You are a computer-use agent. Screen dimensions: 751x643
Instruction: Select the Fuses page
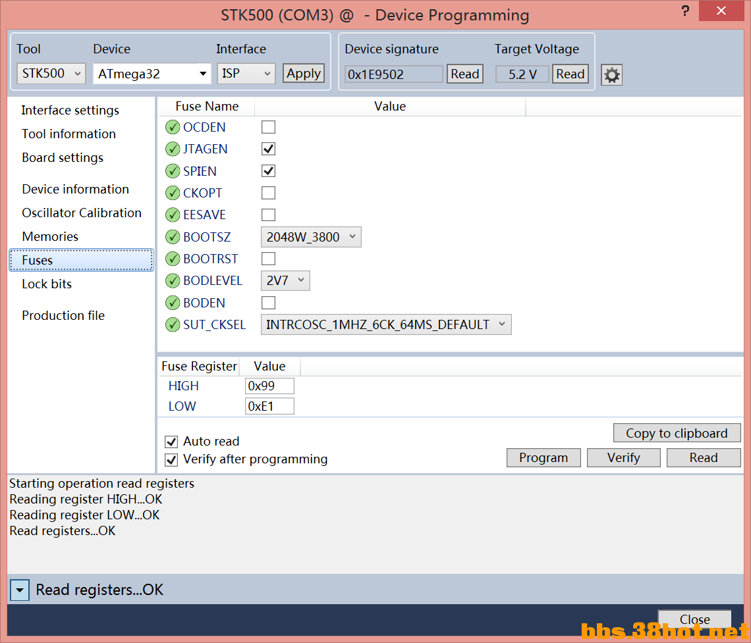(82, 260)
